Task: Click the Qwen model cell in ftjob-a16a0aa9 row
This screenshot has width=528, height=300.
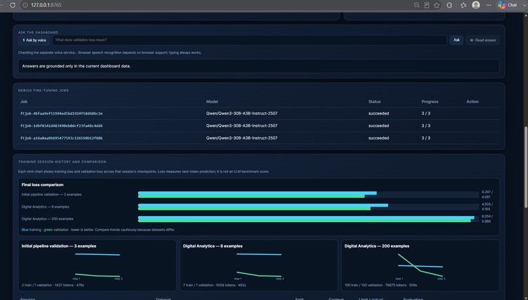Action: pos(242,138)
